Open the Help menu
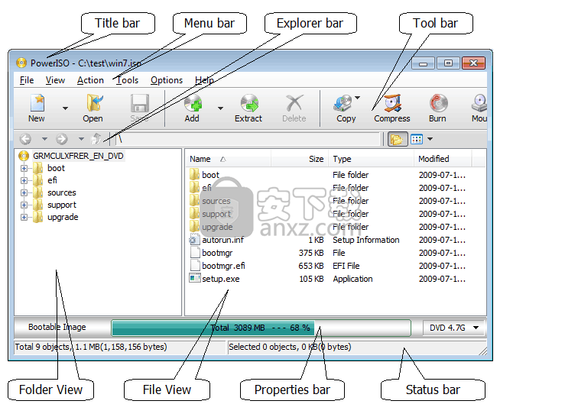The height and width of the screenshot is (417, 565). (x=204, y=80)
